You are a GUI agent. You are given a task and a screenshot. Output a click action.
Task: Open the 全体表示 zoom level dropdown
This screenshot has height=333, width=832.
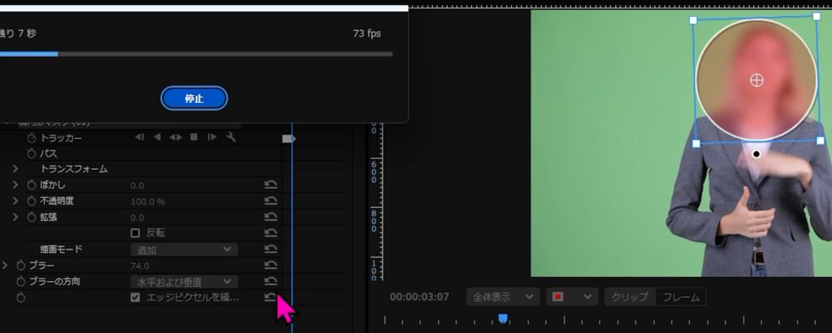[503, 296]
